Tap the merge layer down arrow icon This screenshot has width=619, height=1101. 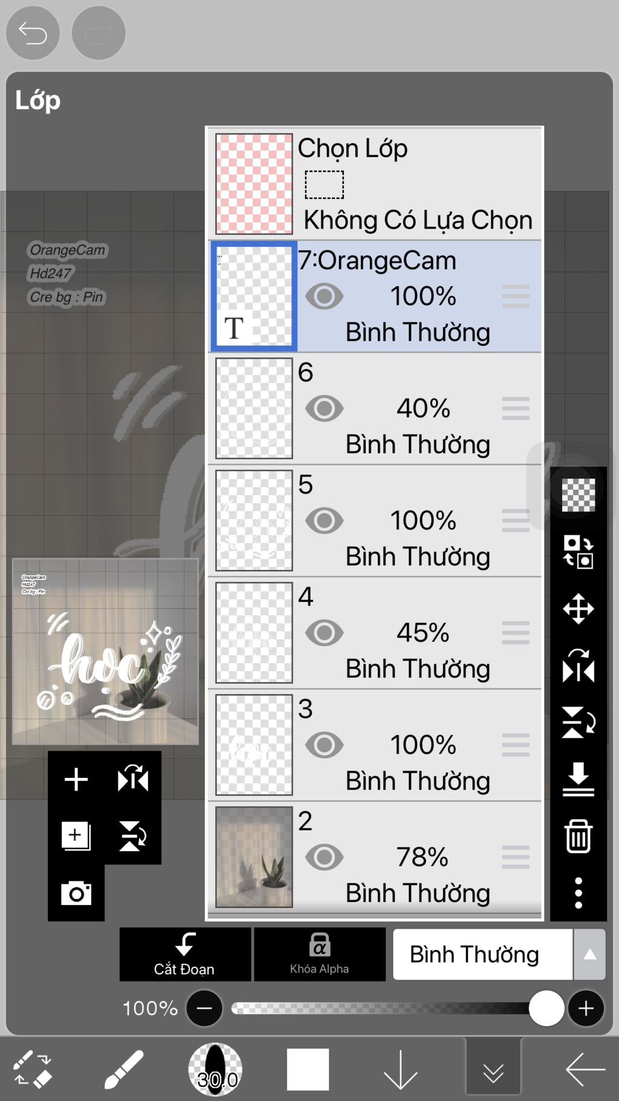[578, 779]
